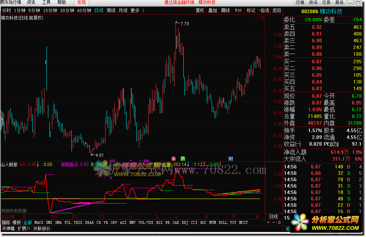Select the 分时 timeframe
Viewport: 366px width, 237px height.
click(x=6, y=11)
